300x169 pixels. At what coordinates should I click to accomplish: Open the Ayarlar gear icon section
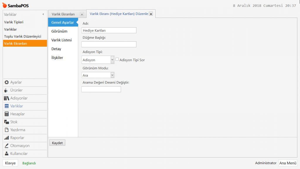point(7,82)
